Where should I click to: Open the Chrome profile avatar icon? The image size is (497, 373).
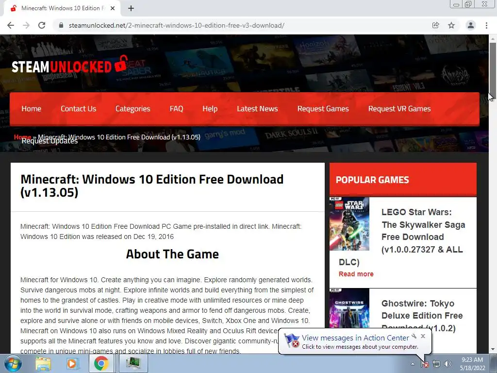pos(471,25)
